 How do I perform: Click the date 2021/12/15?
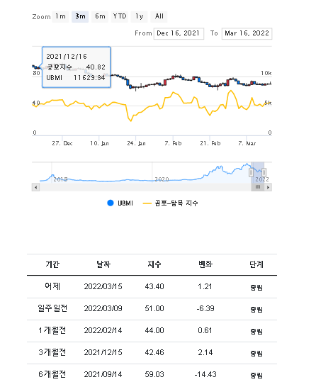tap(103, 352)
